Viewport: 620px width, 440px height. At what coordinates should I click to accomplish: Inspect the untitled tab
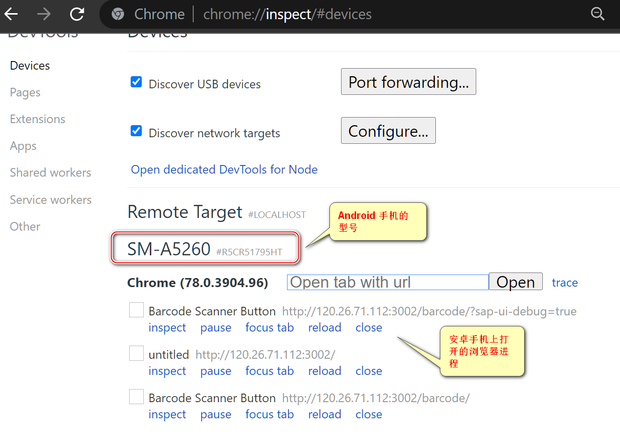coord(167,371)
